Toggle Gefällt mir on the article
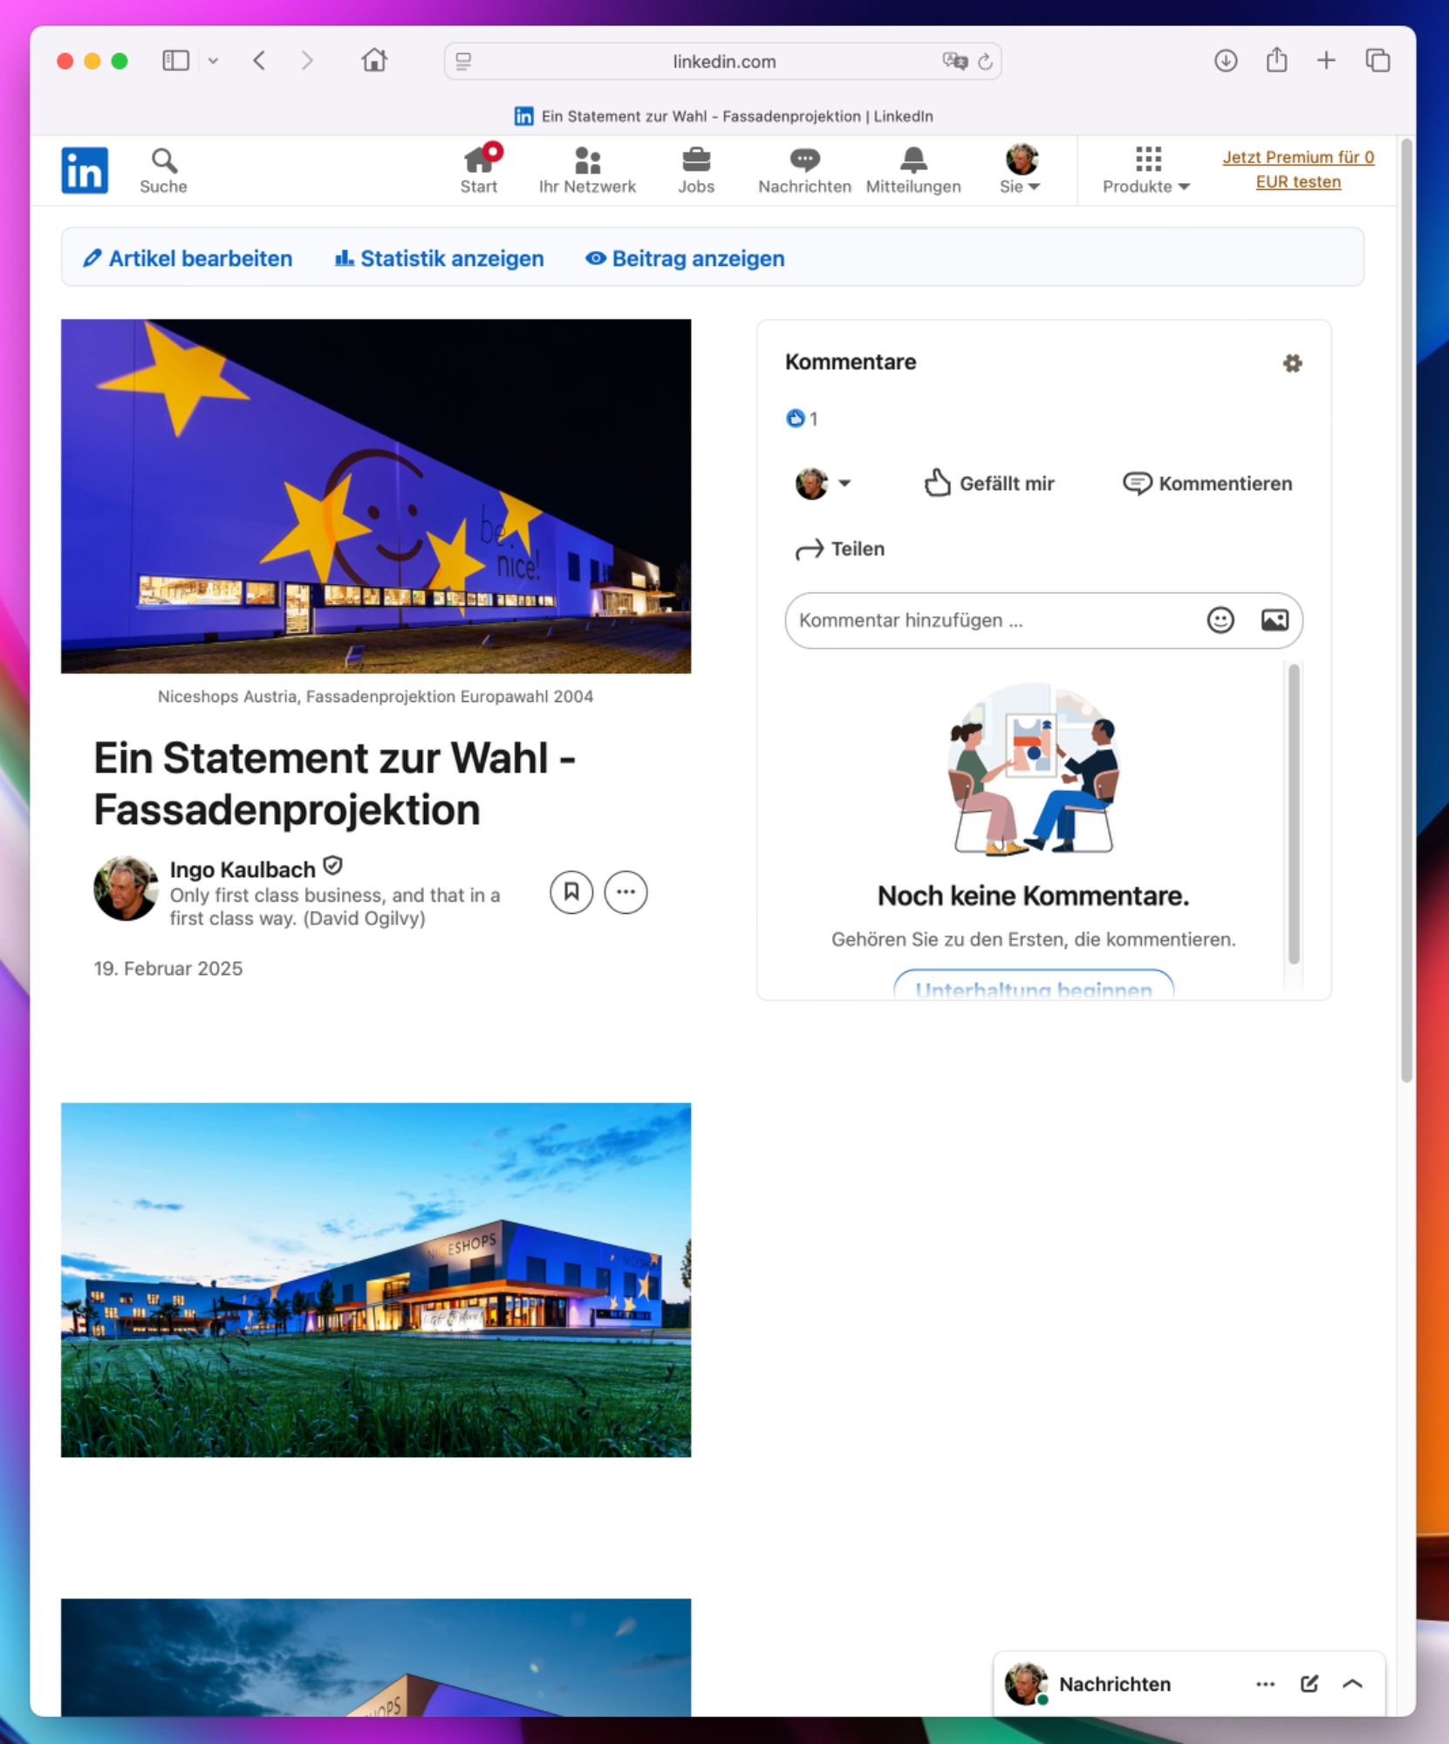 click(x=989, y=483)
